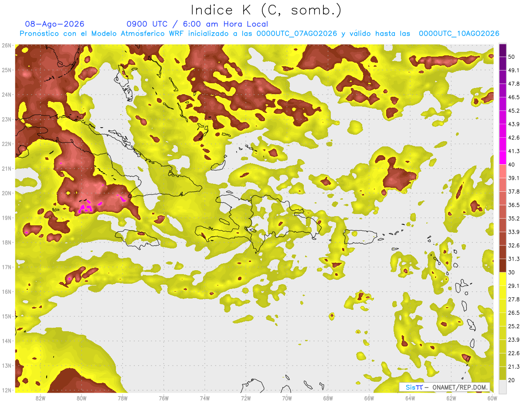Click the colorbar label "45.2"
Screen dimensions: 523x404
(x=513, y=111)
